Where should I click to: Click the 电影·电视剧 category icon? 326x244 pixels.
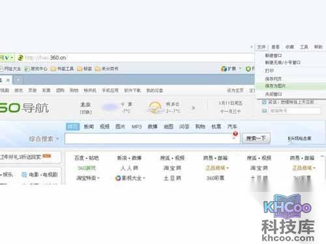pyautogui.click(x=24, y=174)
